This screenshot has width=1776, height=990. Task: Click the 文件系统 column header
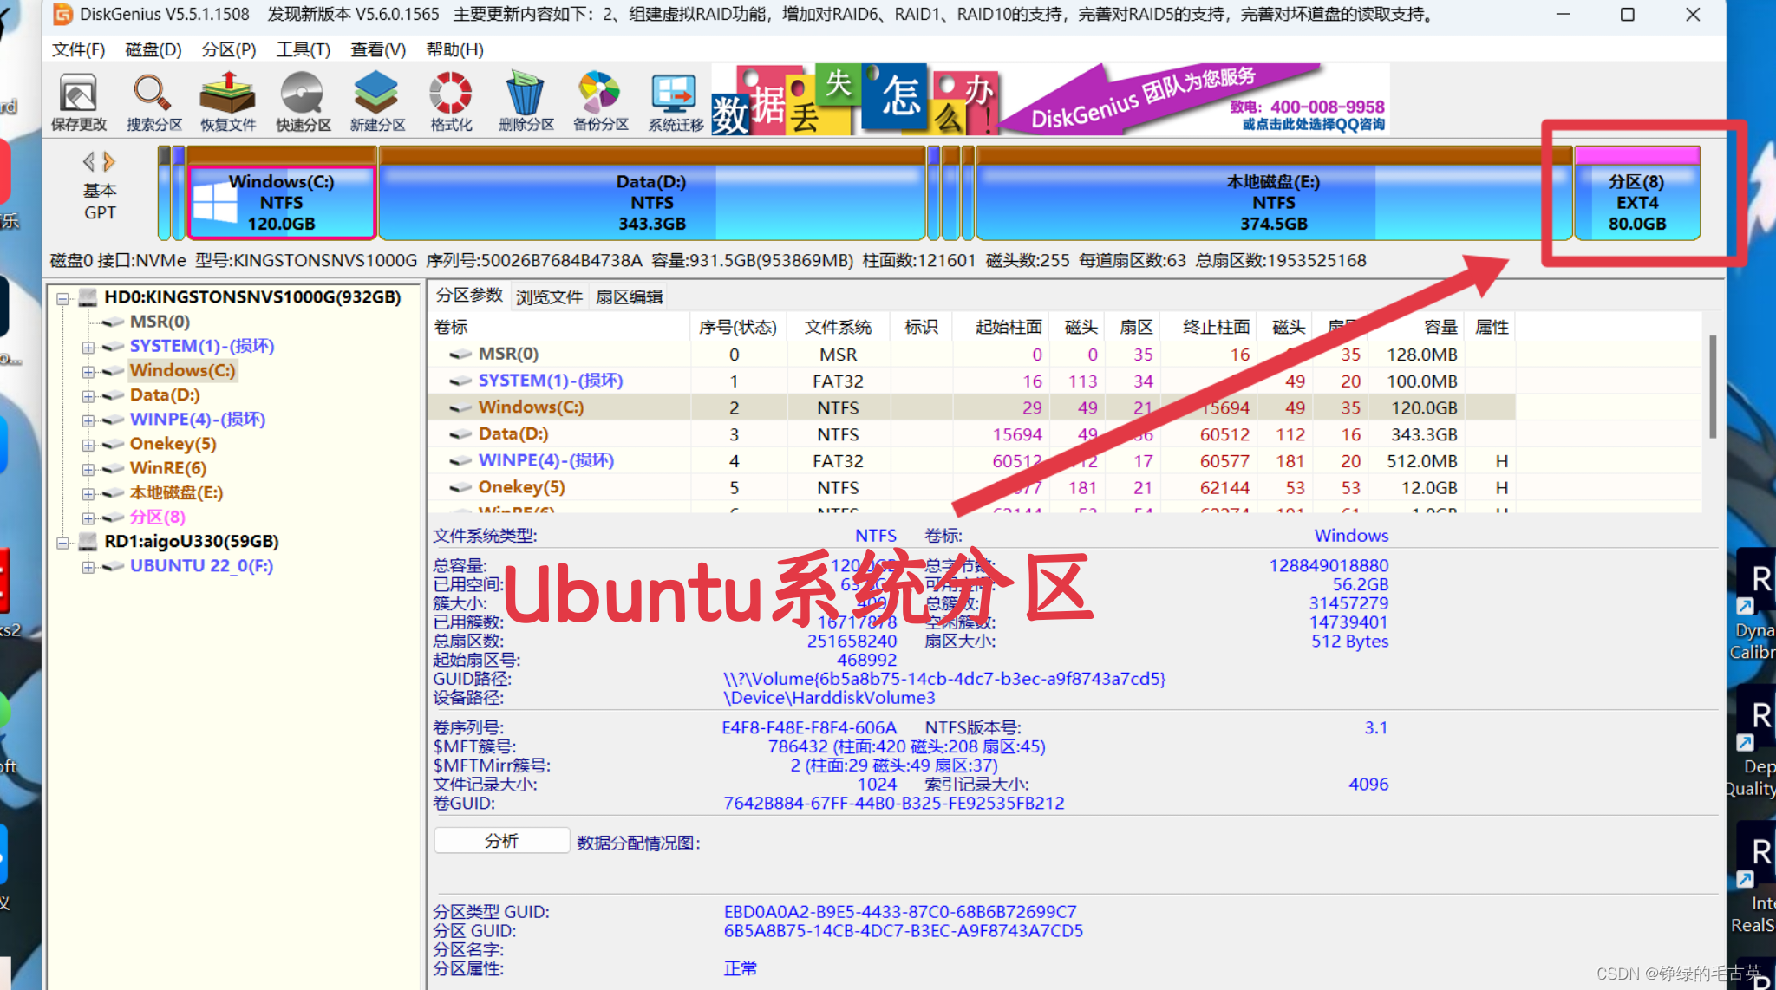coord(838,327)
